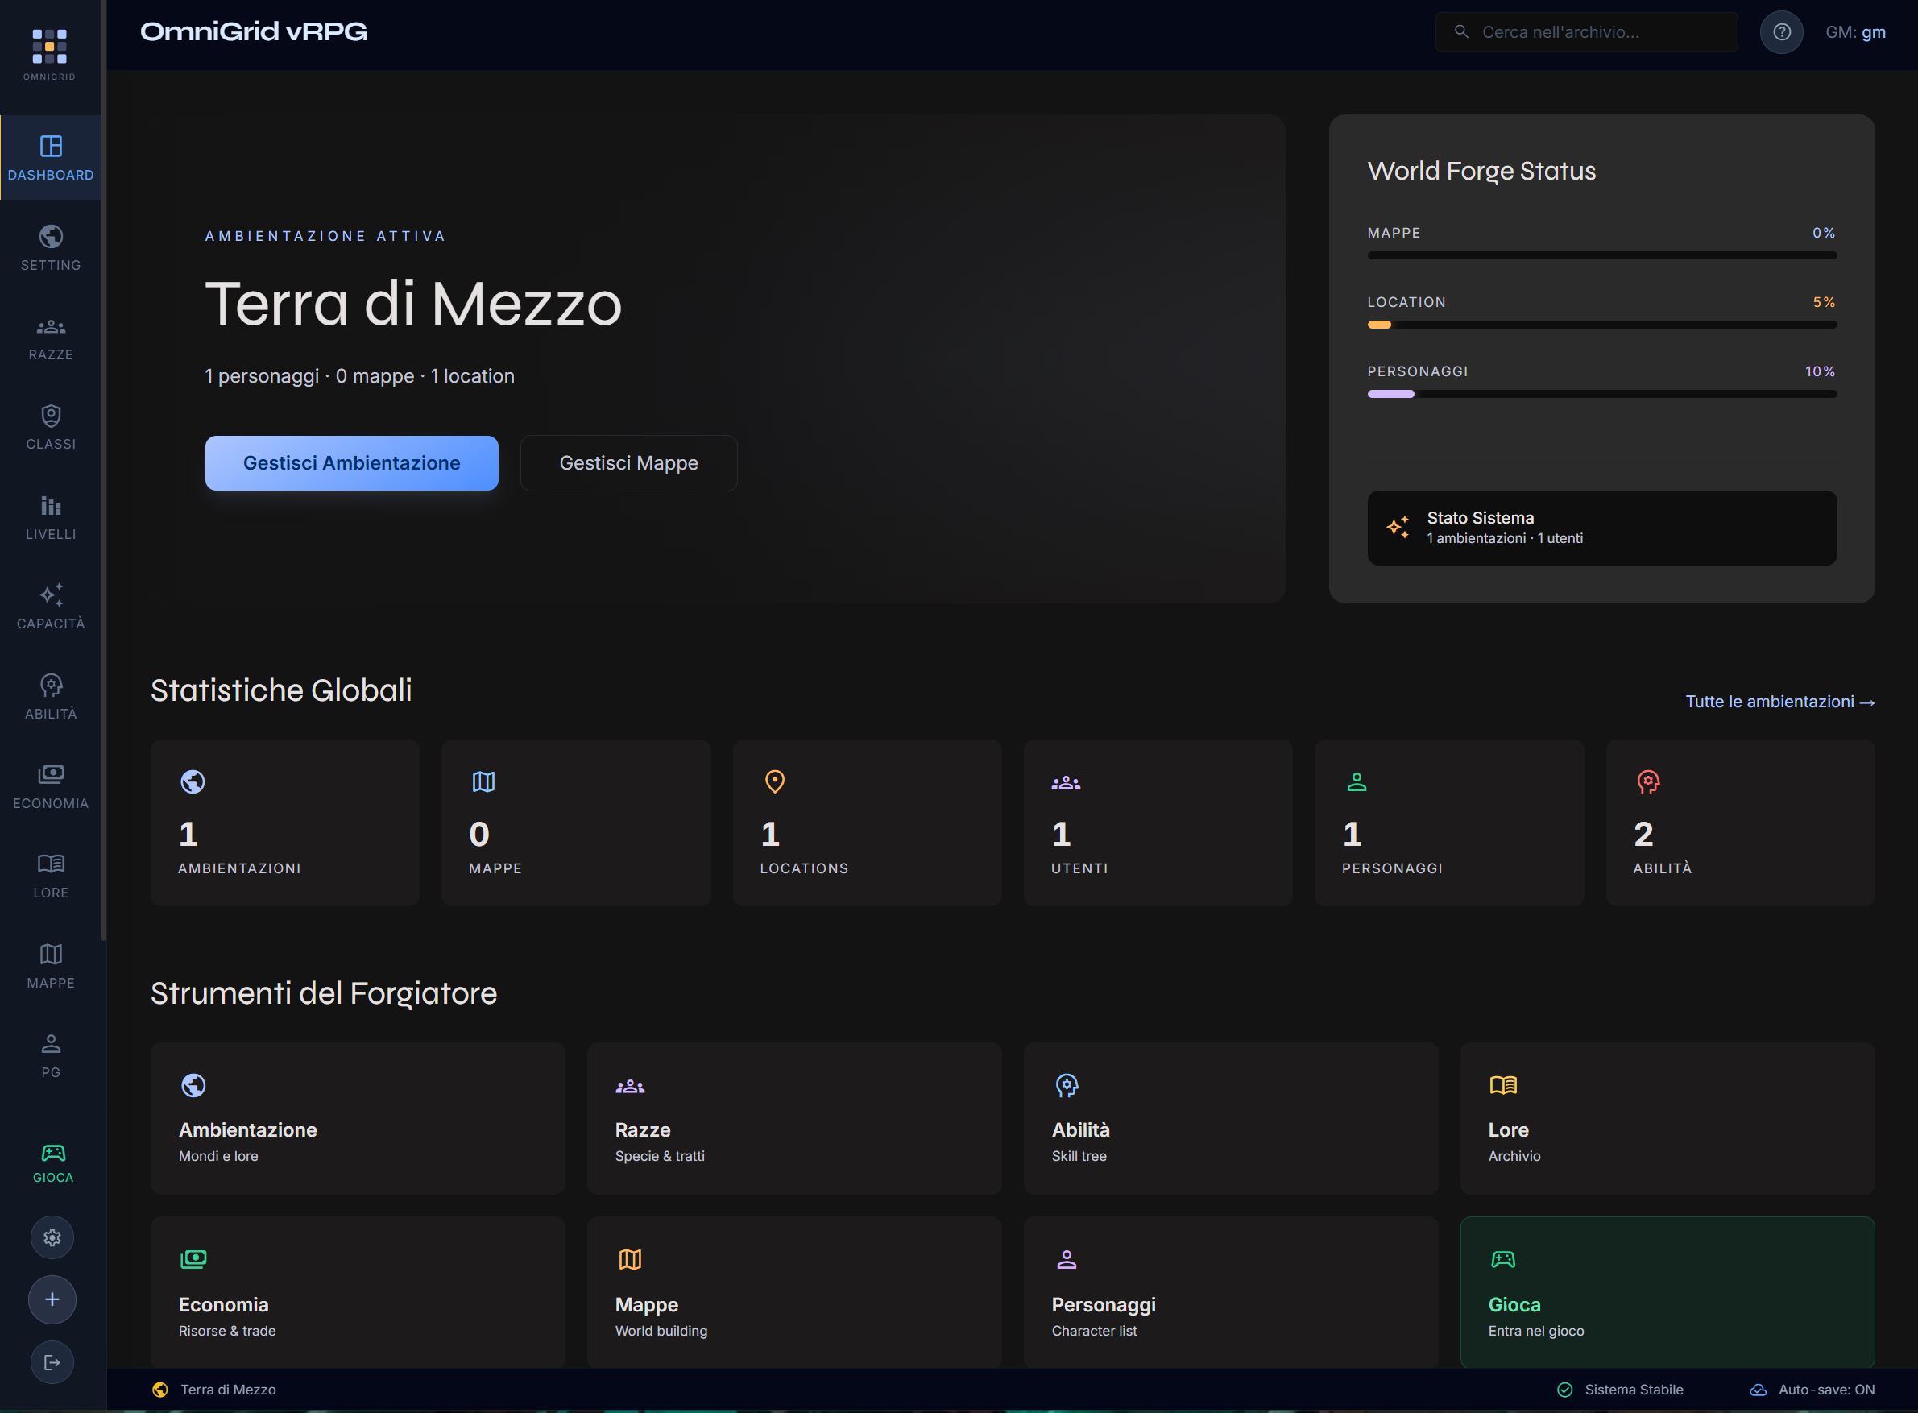Viewport: 1918px width, 1413px height.
Task: Open Livelli from the sidebar
Action: point(51,517)
